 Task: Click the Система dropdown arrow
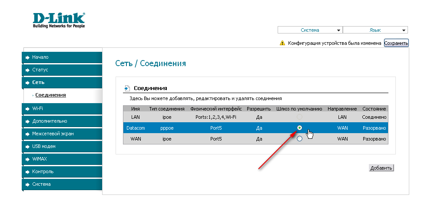pyautogui.click(x=338, y=30)
